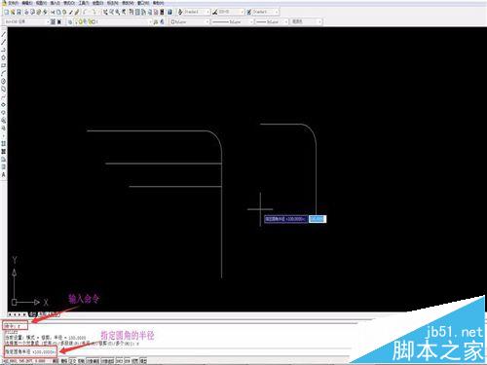Open the ByLayer linetype dropdown
Viewport: 487px width, 365px height.
(x=232, y=21)
